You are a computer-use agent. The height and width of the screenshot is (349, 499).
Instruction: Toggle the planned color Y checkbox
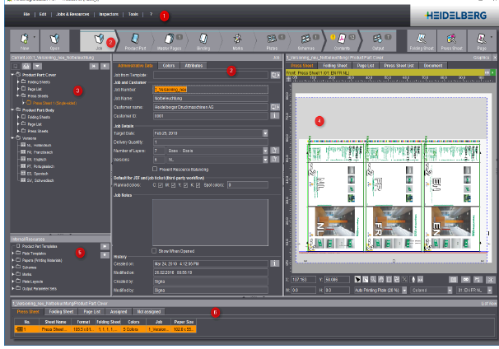(186, 185)
